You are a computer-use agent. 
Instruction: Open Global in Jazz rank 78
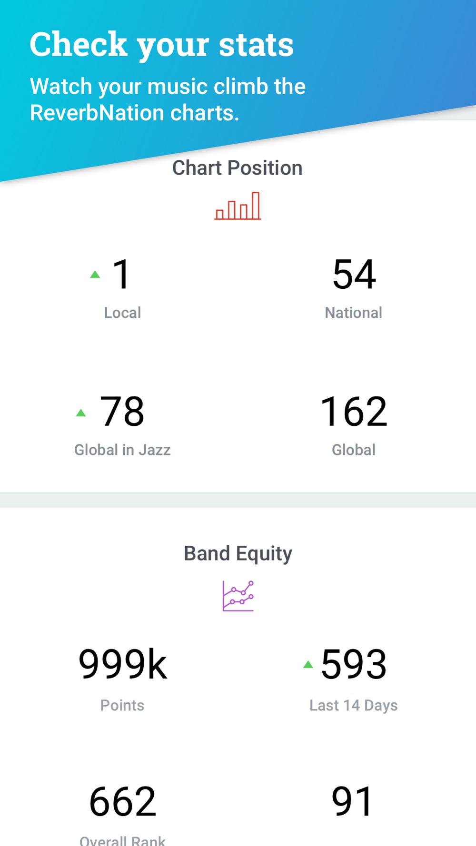pos(122,412)
